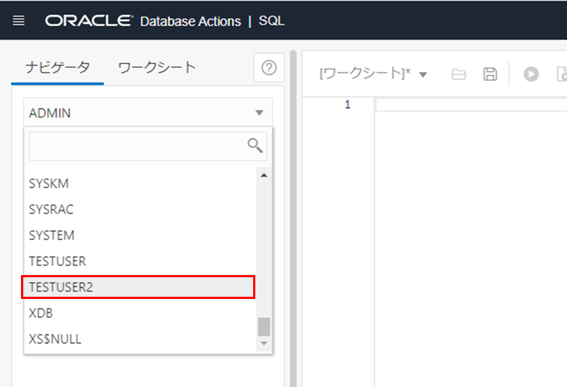Click the schema list scrollbar up arrow

pyautogui.click(x=263, y=175)
